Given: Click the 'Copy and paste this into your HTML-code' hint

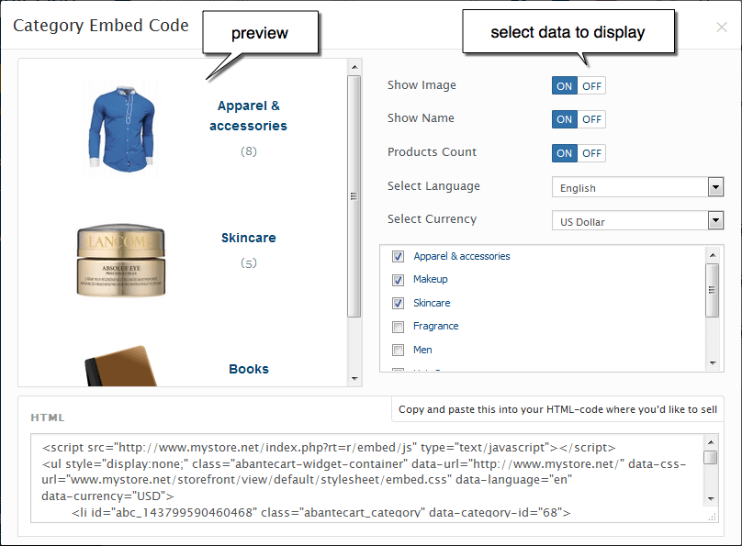Looking at the screenshot, I should [557, 409].
